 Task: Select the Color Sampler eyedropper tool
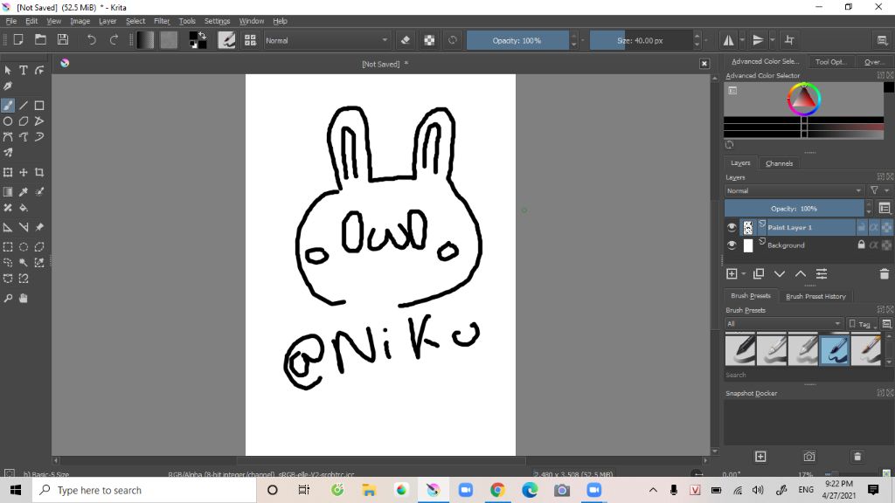pyautogui.click(x=24, y=191)
